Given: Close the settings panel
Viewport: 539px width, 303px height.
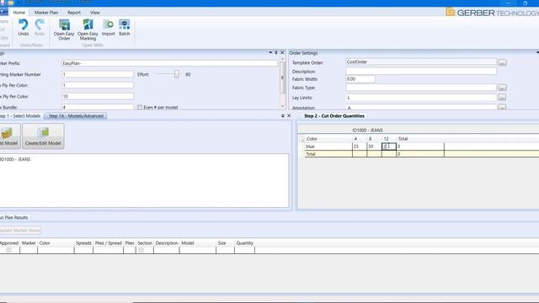Looking at the screenshot, I should click(283, 52).
